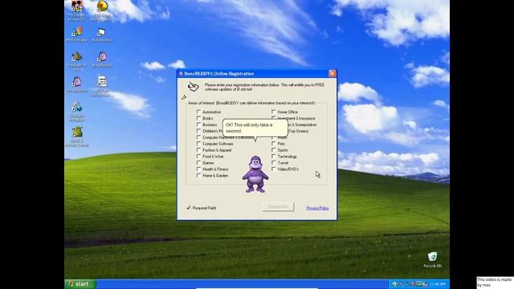Tick Health & Fitness
The image size is (514, 289).
click(x=198, y=169)
